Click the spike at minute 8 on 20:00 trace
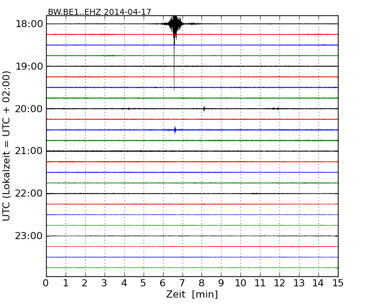The width and height of the screenshot is (384, 307). click(204, 109)
